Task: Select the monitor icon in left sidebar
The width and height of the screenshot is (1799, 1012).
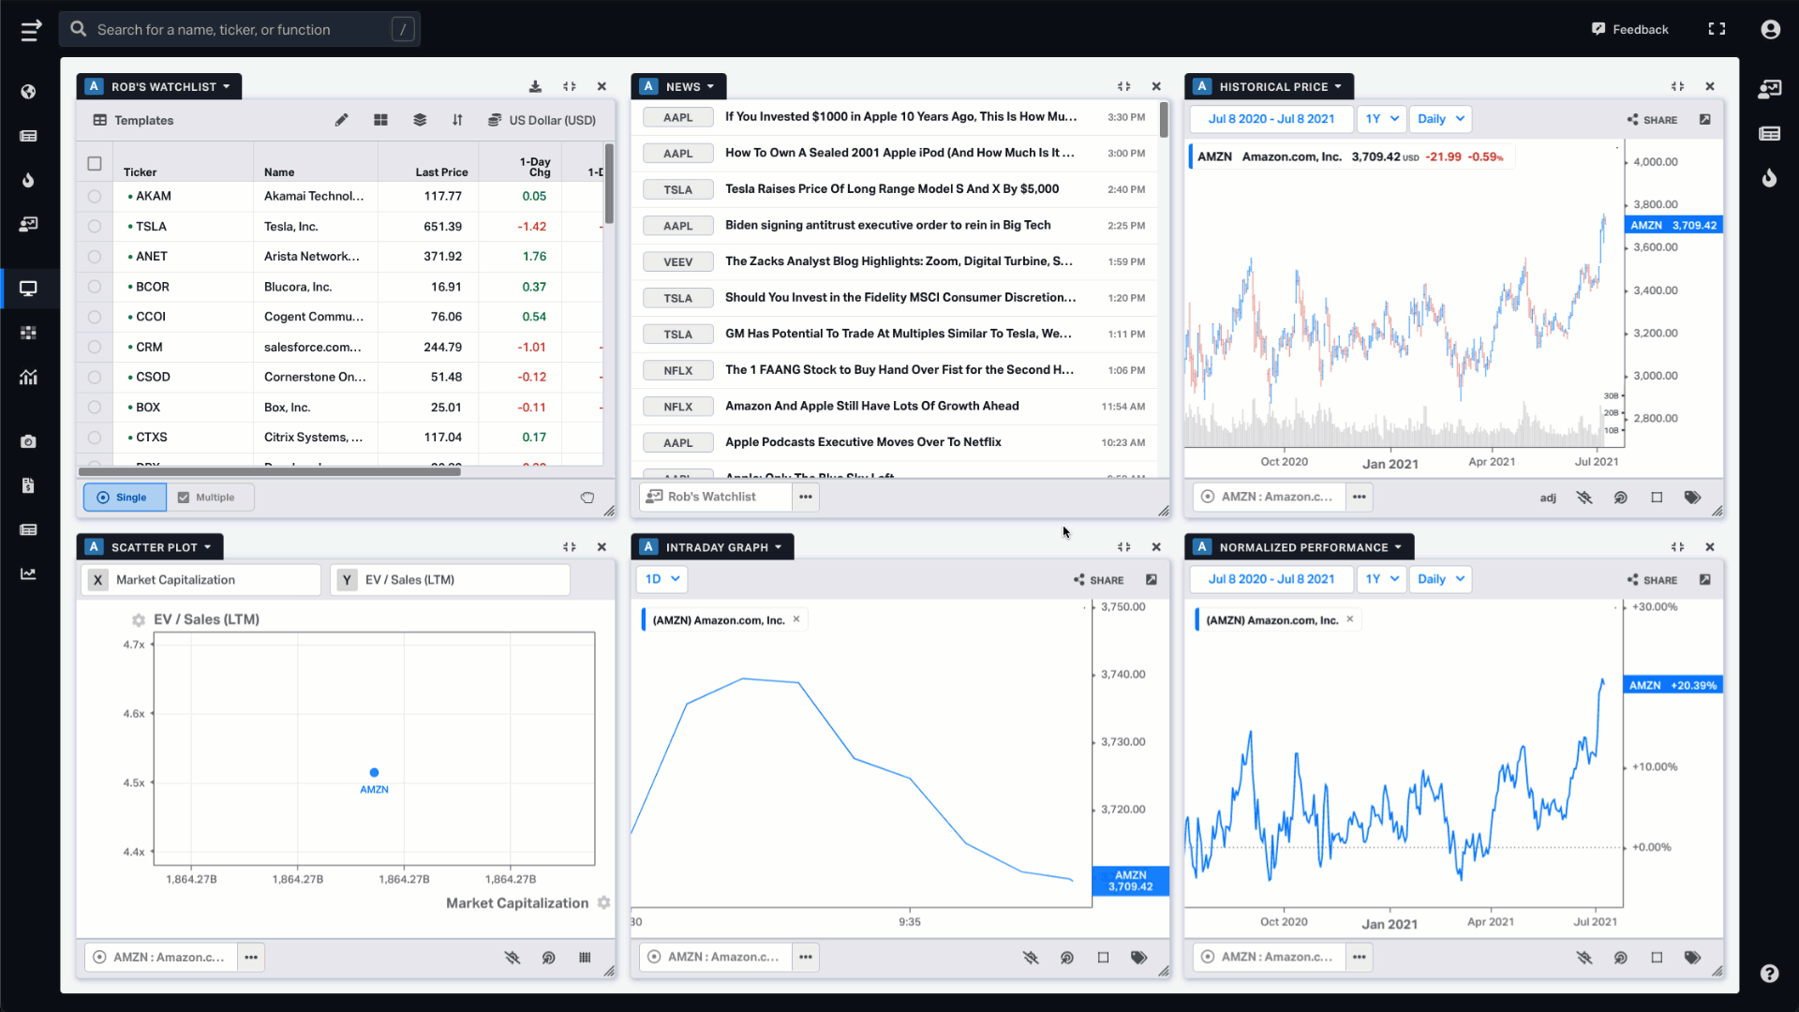Action: (28, 289)
